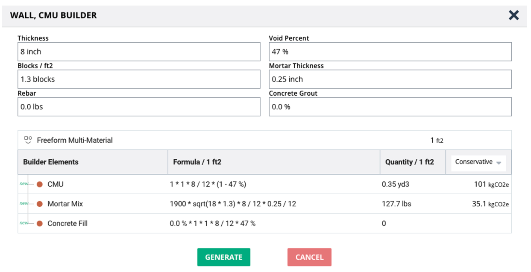Click the Freeform Multi-Material icon

[28, 140]
